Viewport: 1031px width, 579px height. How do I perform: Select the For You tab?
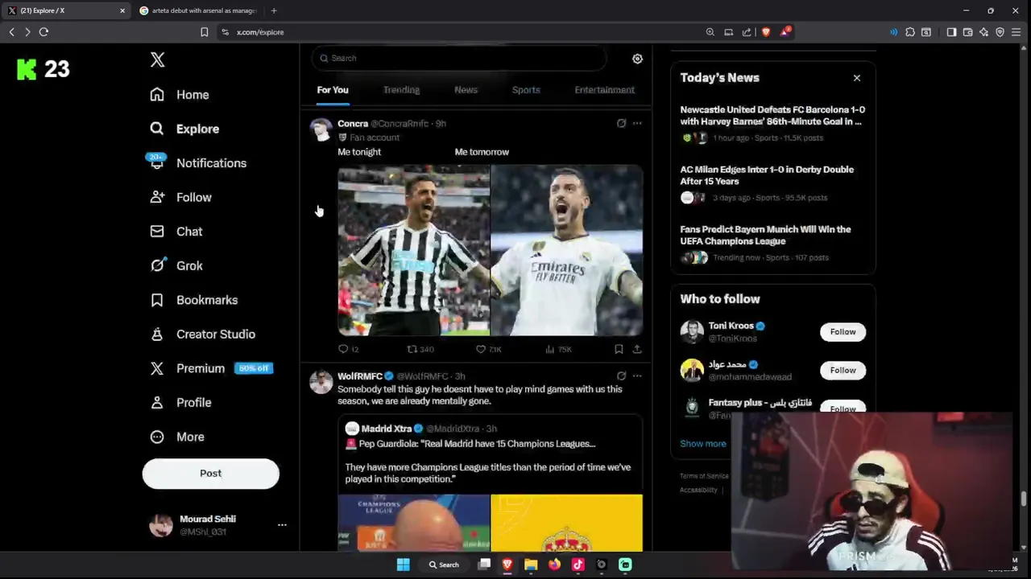pyautogui.click(x=333, y=90)
